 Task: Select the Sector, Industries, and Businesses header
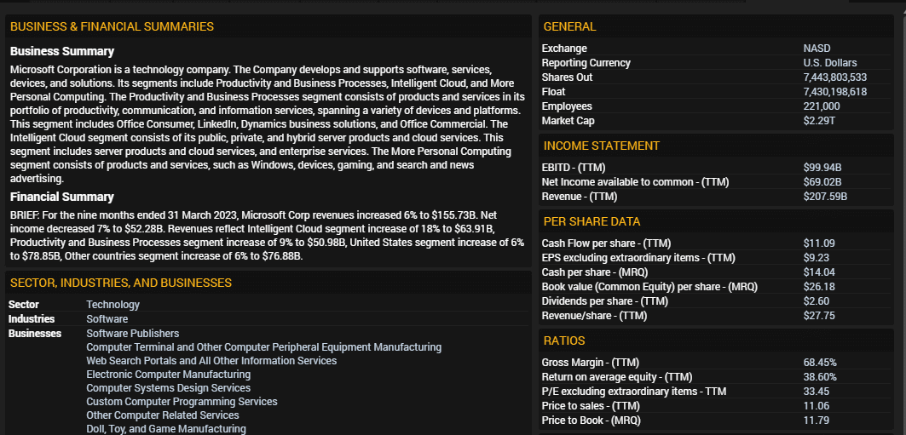click(x=121, y=283)
